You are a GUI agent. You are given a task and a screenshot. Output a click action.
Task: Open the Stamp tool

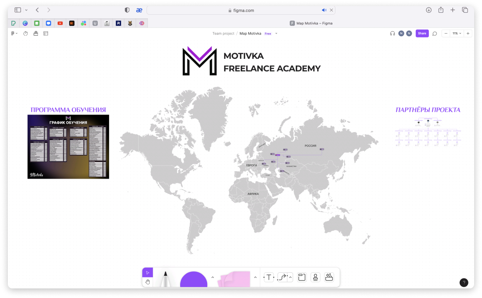click(315, 278)
